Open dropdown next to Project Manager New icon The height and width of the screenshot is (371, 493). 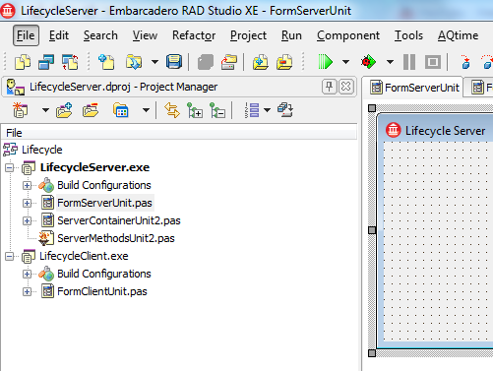[45, 110]
